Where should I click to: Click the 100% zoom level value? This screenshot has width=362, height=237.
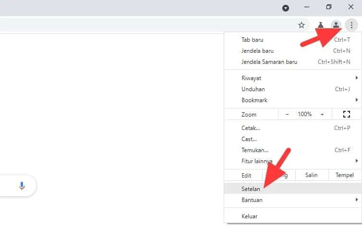(x=304, y=114)
